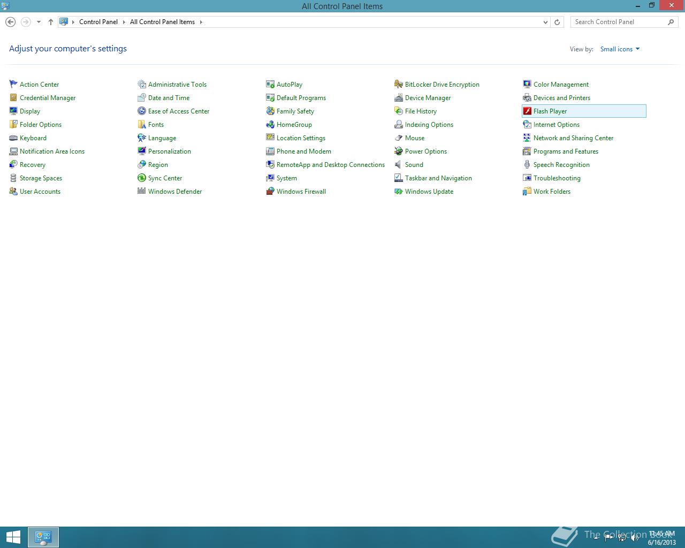Click the Windows Update icon

pyautogui.click(x=399, y=191)
